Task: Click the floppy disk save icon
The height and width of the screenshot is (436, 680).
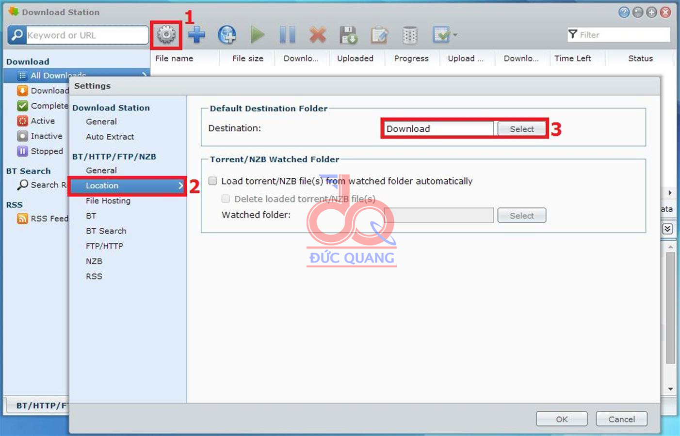Action: (x=348, y=35)
